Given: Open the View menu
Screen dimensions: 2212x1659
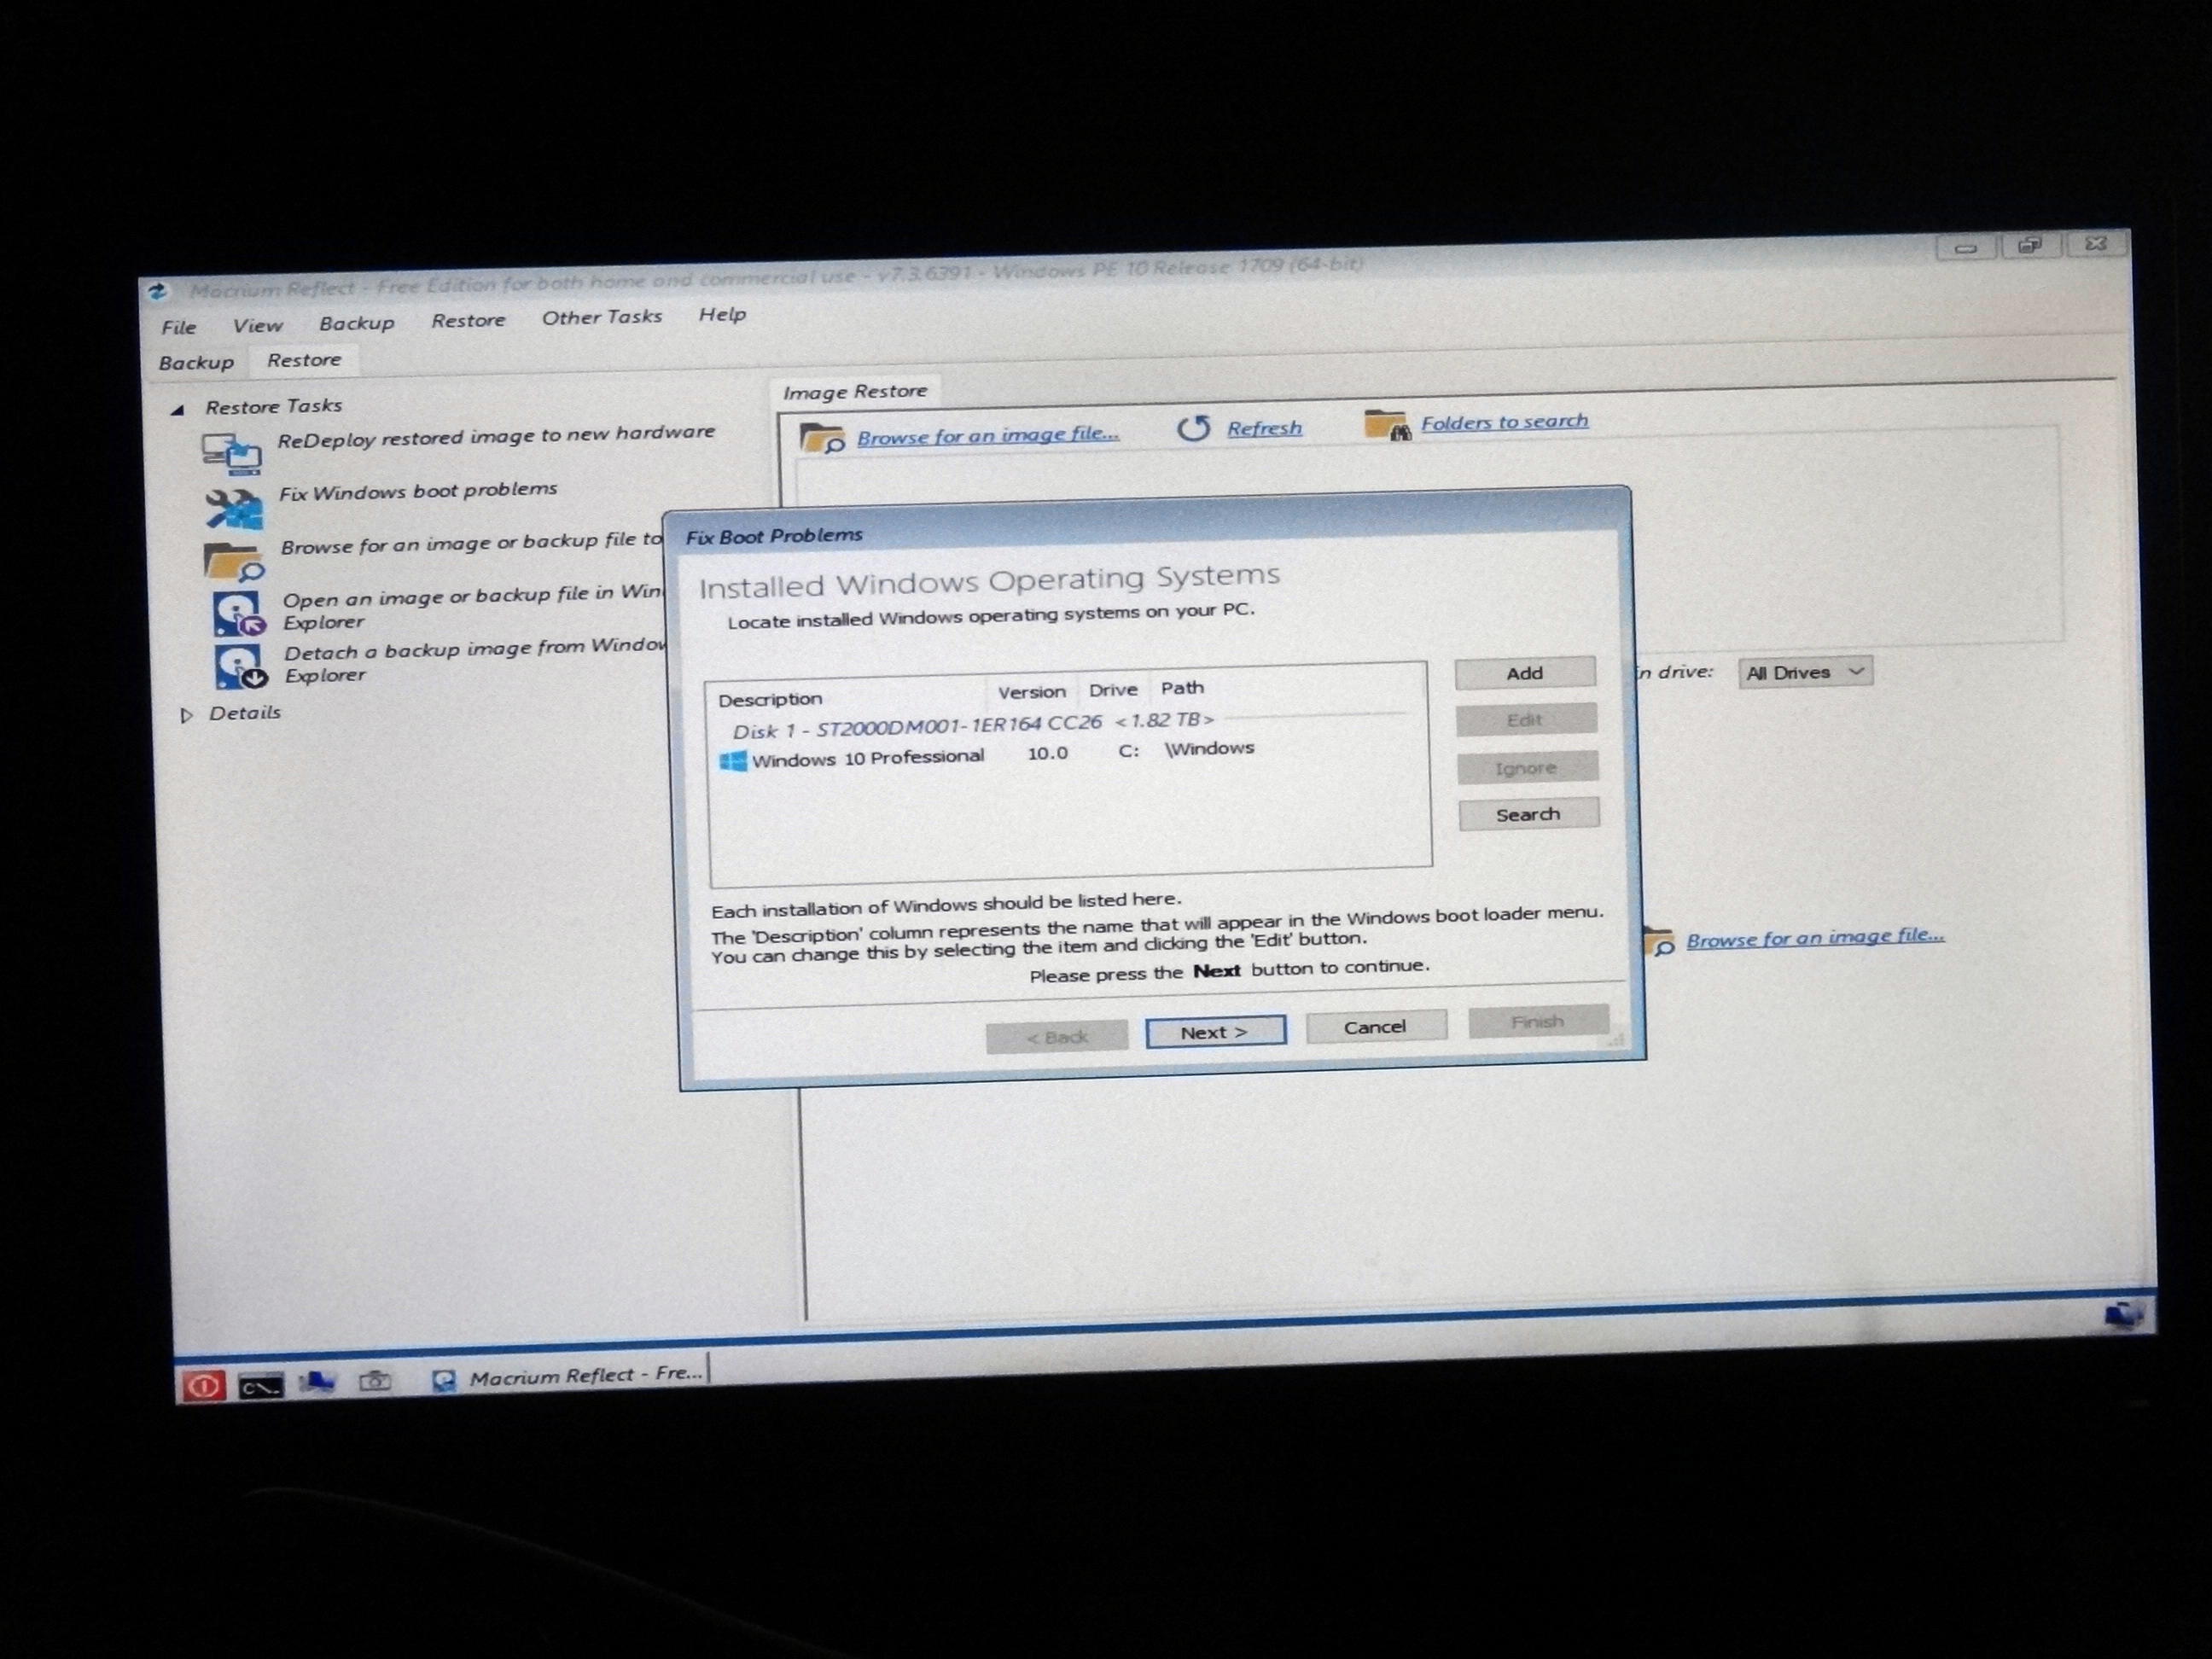Looking at the screenshot, I should point(257,325).
